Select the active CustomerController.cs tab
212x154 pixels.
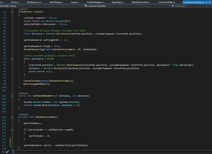(194, 2)
